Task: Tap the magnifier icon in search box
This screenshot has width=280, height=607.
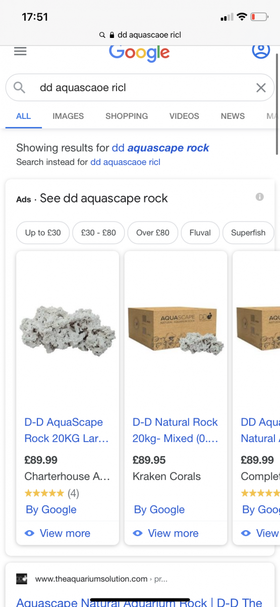Action: tap(19, 88)
